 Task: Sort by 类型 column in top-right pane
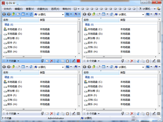click(x=138, y=20)
